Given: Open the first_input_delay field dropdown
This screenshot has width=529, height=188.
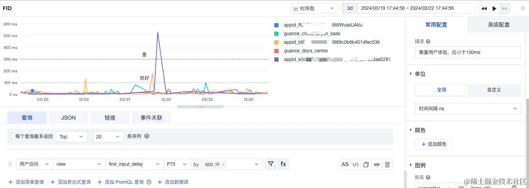Looking at the screenshot, I should click(134, 164).
